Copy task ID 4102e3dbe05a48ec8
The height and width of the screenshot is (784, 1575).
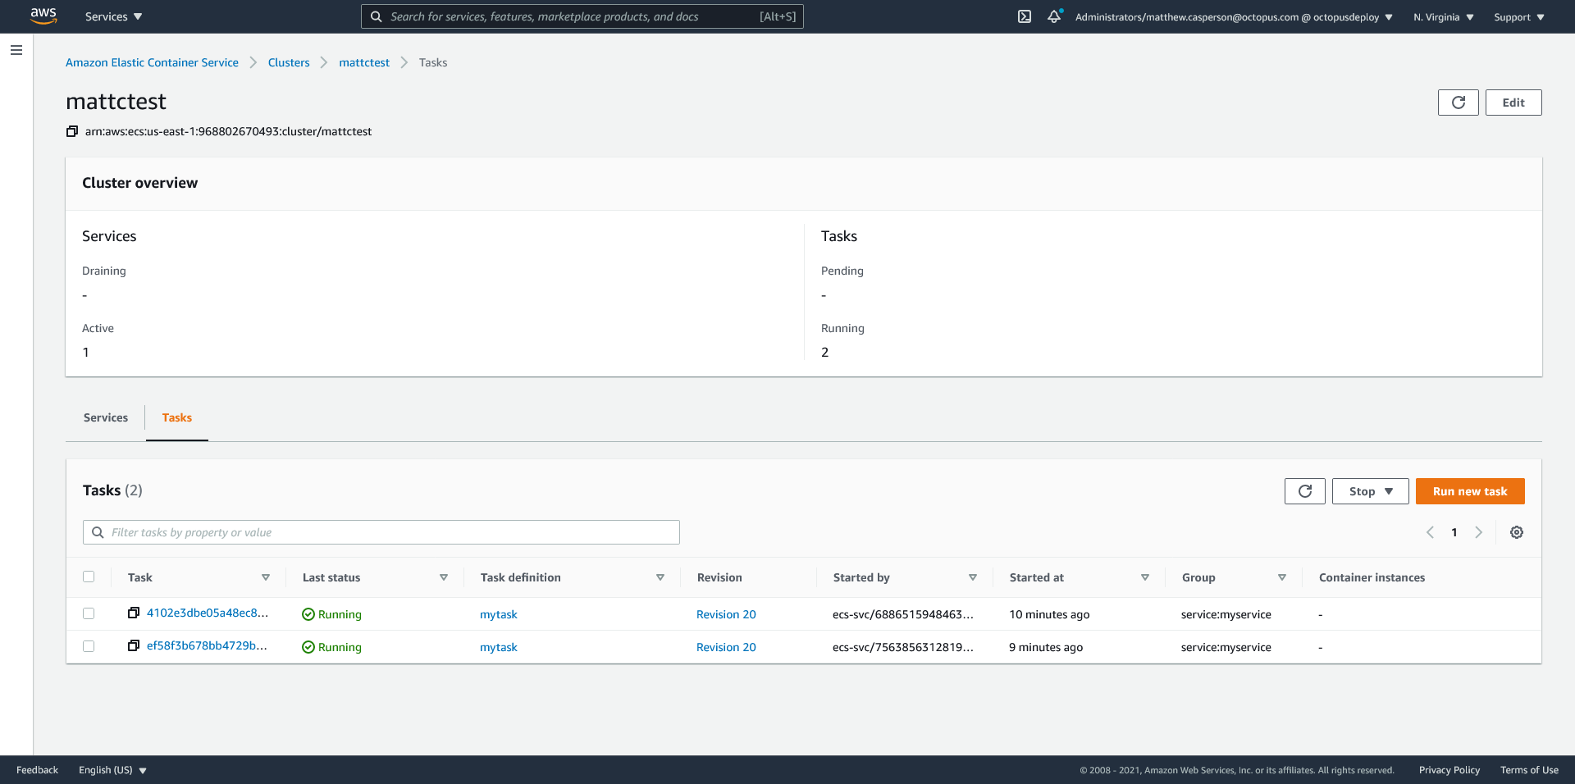click(x=134, y=613)
